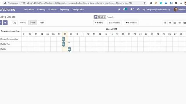Open the orange round browser extension

[156, 3]
